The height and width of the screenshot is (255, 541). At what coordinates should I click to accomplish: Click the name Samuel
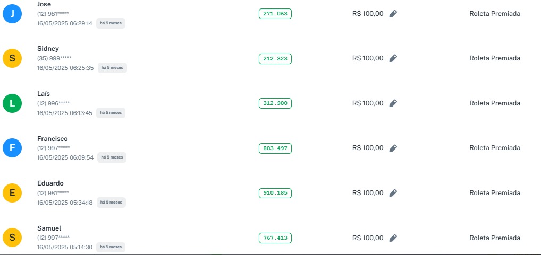[x=49, y=228]
